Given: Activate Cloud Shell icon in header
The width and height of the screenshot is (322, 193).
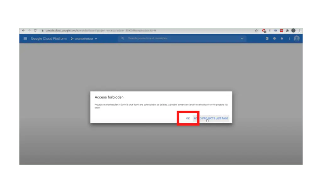Looking at the screenshot, I should click(x=267, y=39).
